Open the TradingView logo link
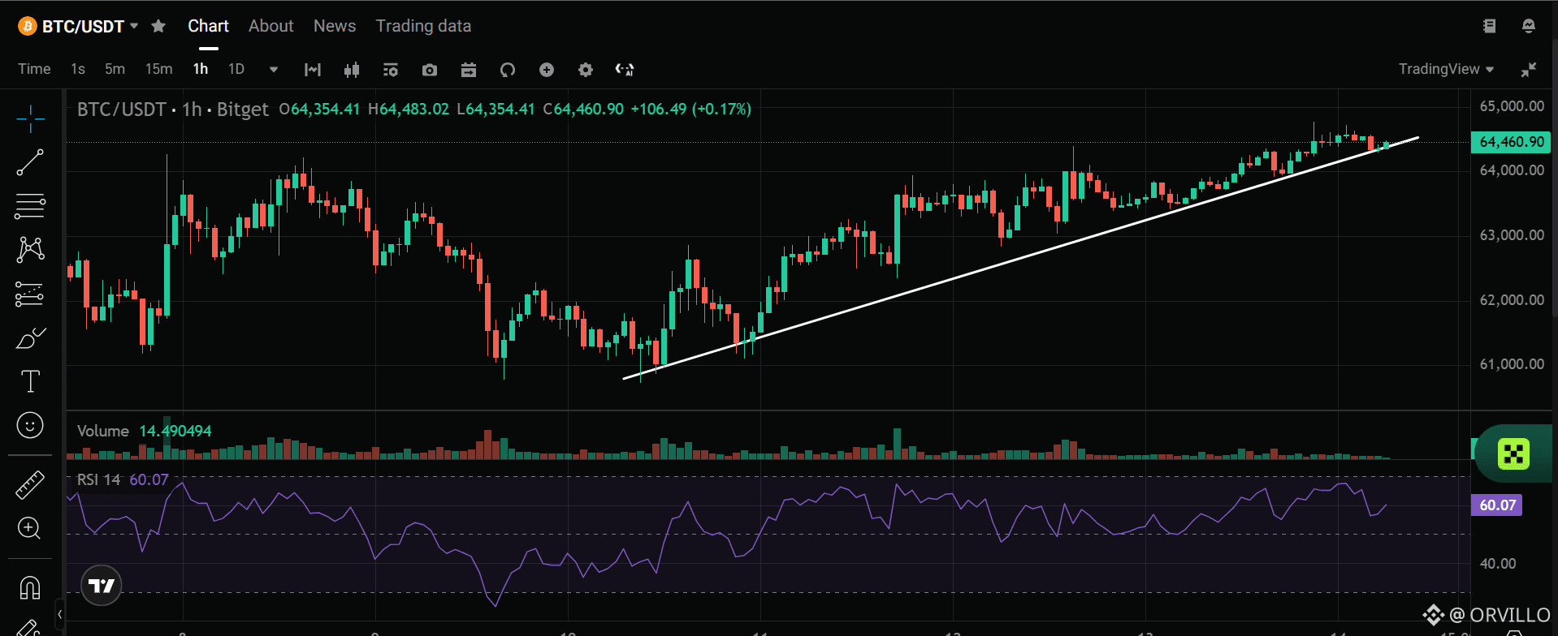Viewport: 1558px width, 636px height. pyautogui.click(x=102, y=585)
